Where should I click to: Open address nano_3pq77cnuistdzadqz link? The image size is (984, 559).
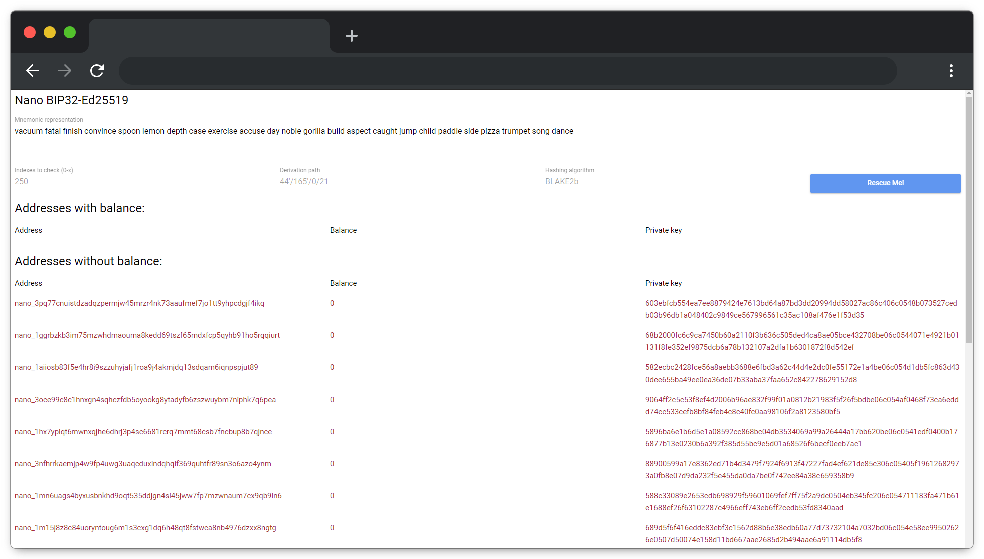(139, 303)
